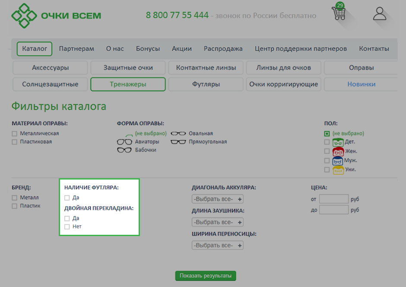Open the shopping cart icon
This screenshot has width=406, height=287.
coord(339,13)
